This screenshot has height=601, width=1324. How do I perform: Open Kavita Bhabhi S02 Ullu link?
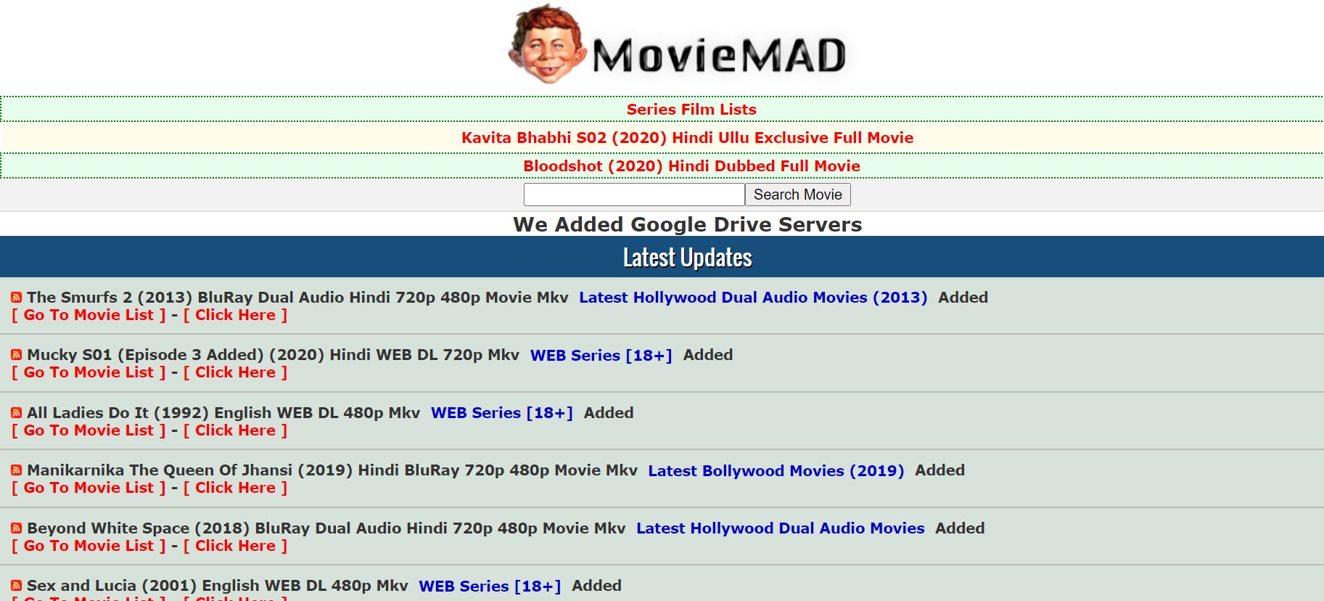687,138
